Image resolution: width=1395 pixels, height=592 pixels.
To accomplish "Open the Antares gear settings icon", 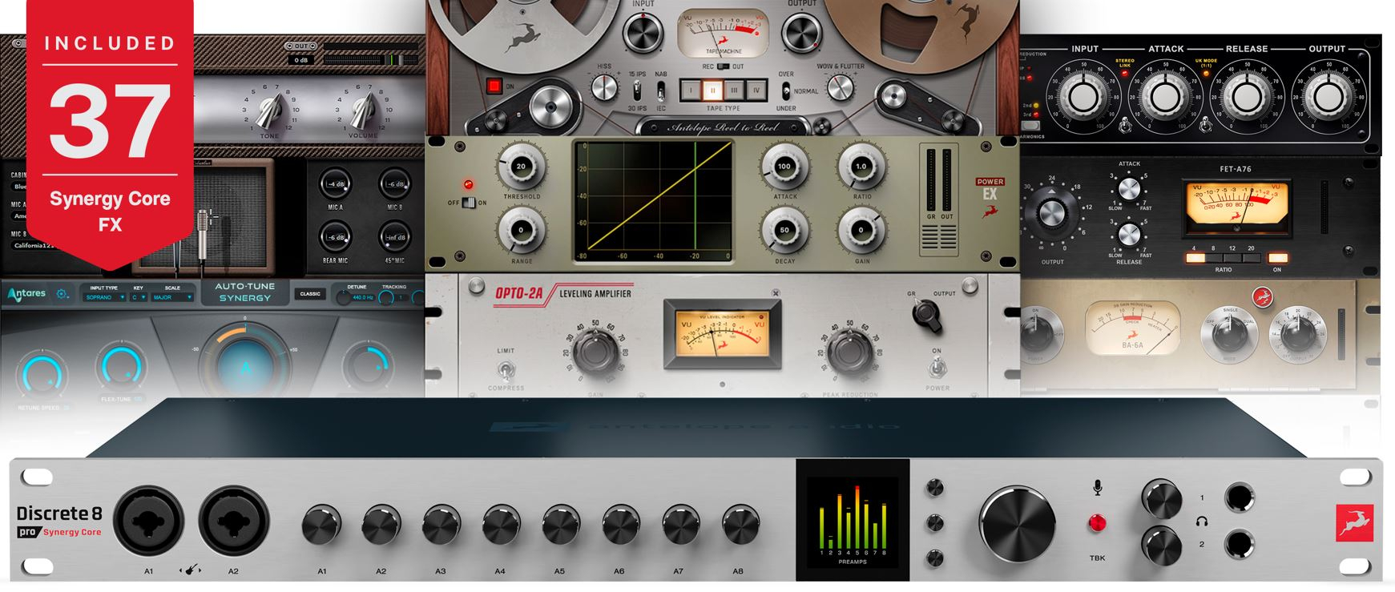I will (62, 294).
